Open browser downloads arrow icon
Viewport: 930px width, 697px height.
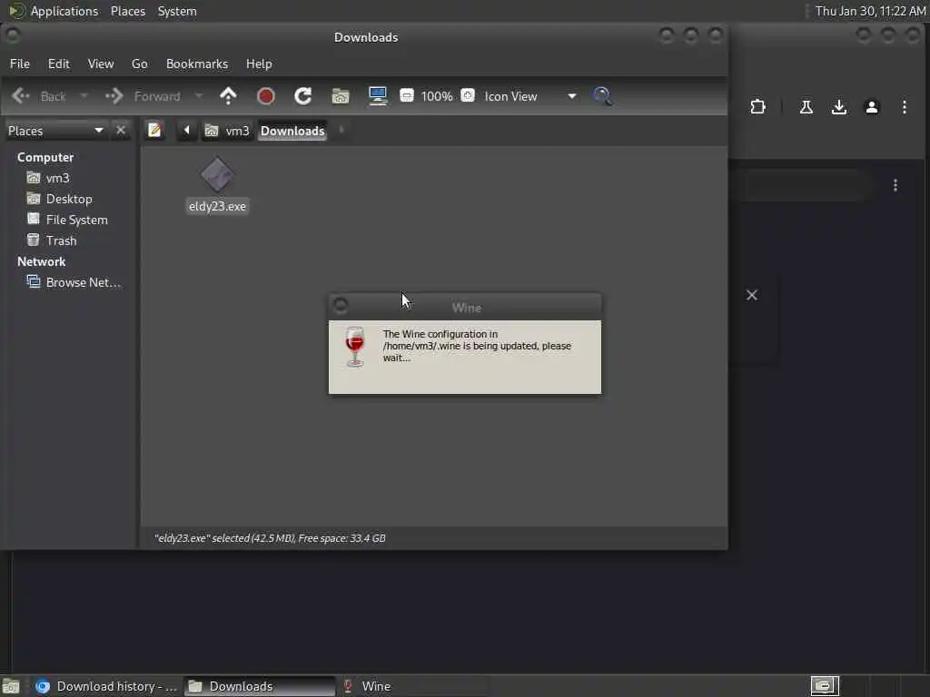pos(838,107)
